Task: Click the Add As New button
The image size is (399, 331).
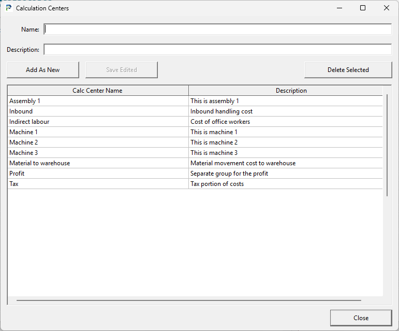Action: pos(43,70)
